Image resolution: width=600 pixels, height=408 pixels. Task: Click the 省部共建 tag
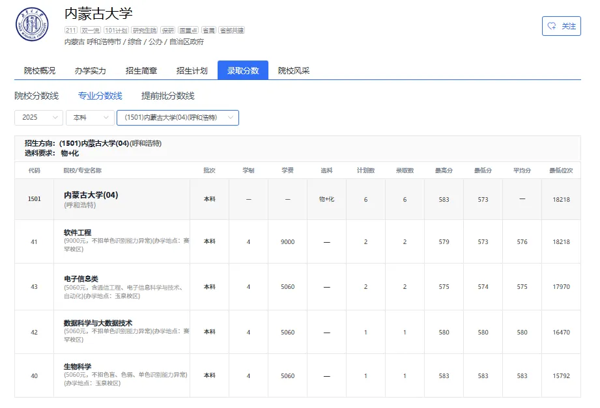click(x=232, y=30)
